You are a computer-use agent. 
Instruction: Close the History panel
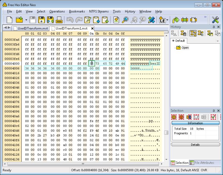point(219,27)
